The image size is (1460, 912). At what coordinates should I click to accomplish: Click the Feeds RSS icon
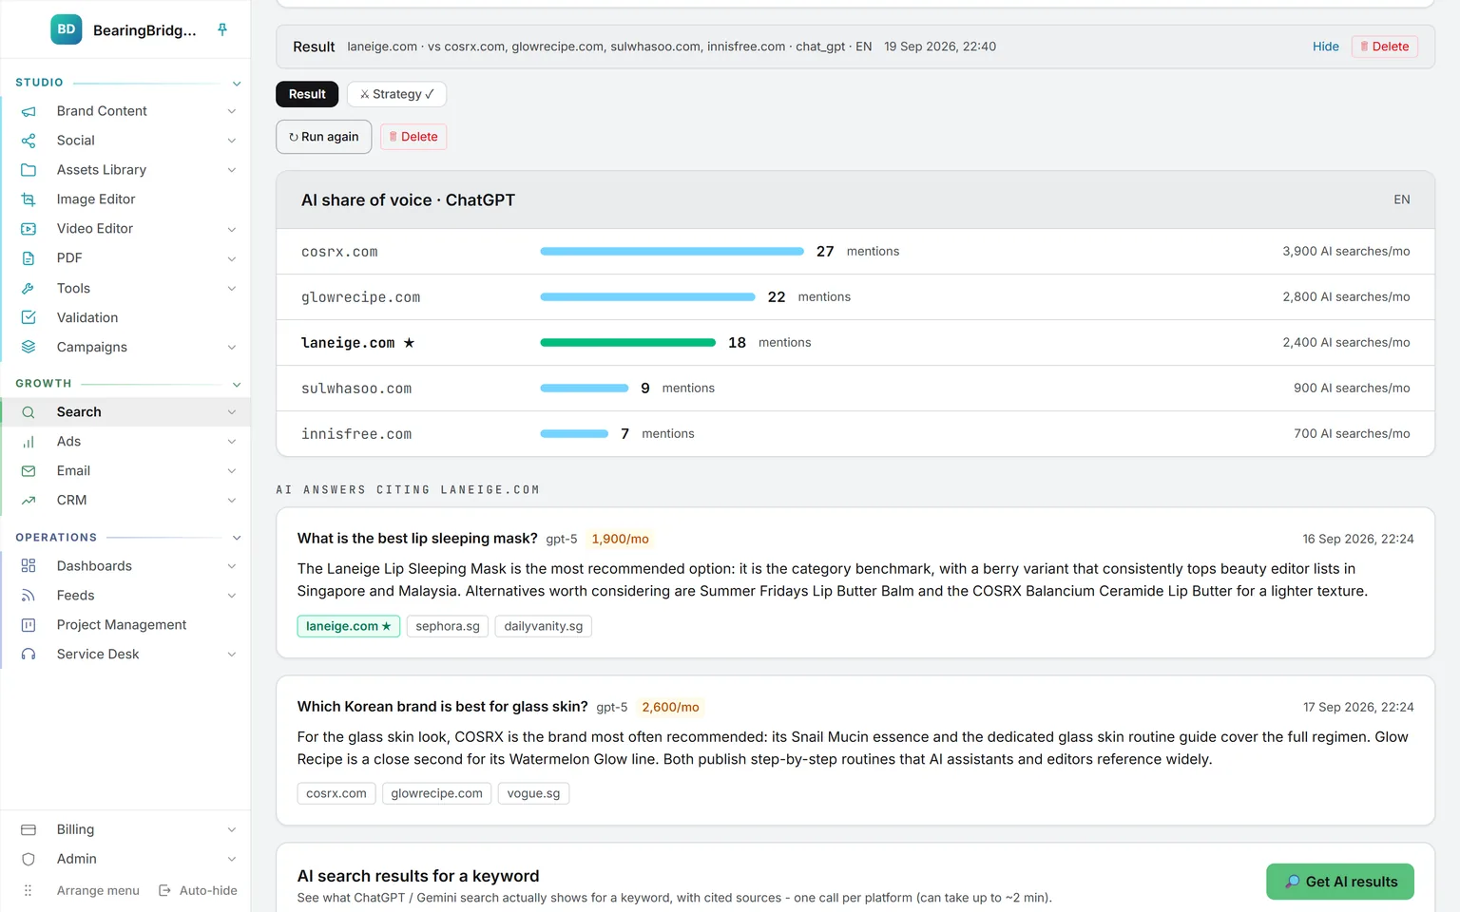click(29, 596)
